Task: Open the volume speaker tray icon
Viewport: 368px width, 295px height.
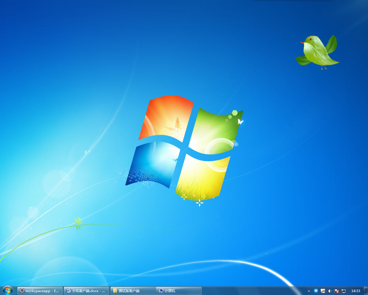Action: coord(330,291)
